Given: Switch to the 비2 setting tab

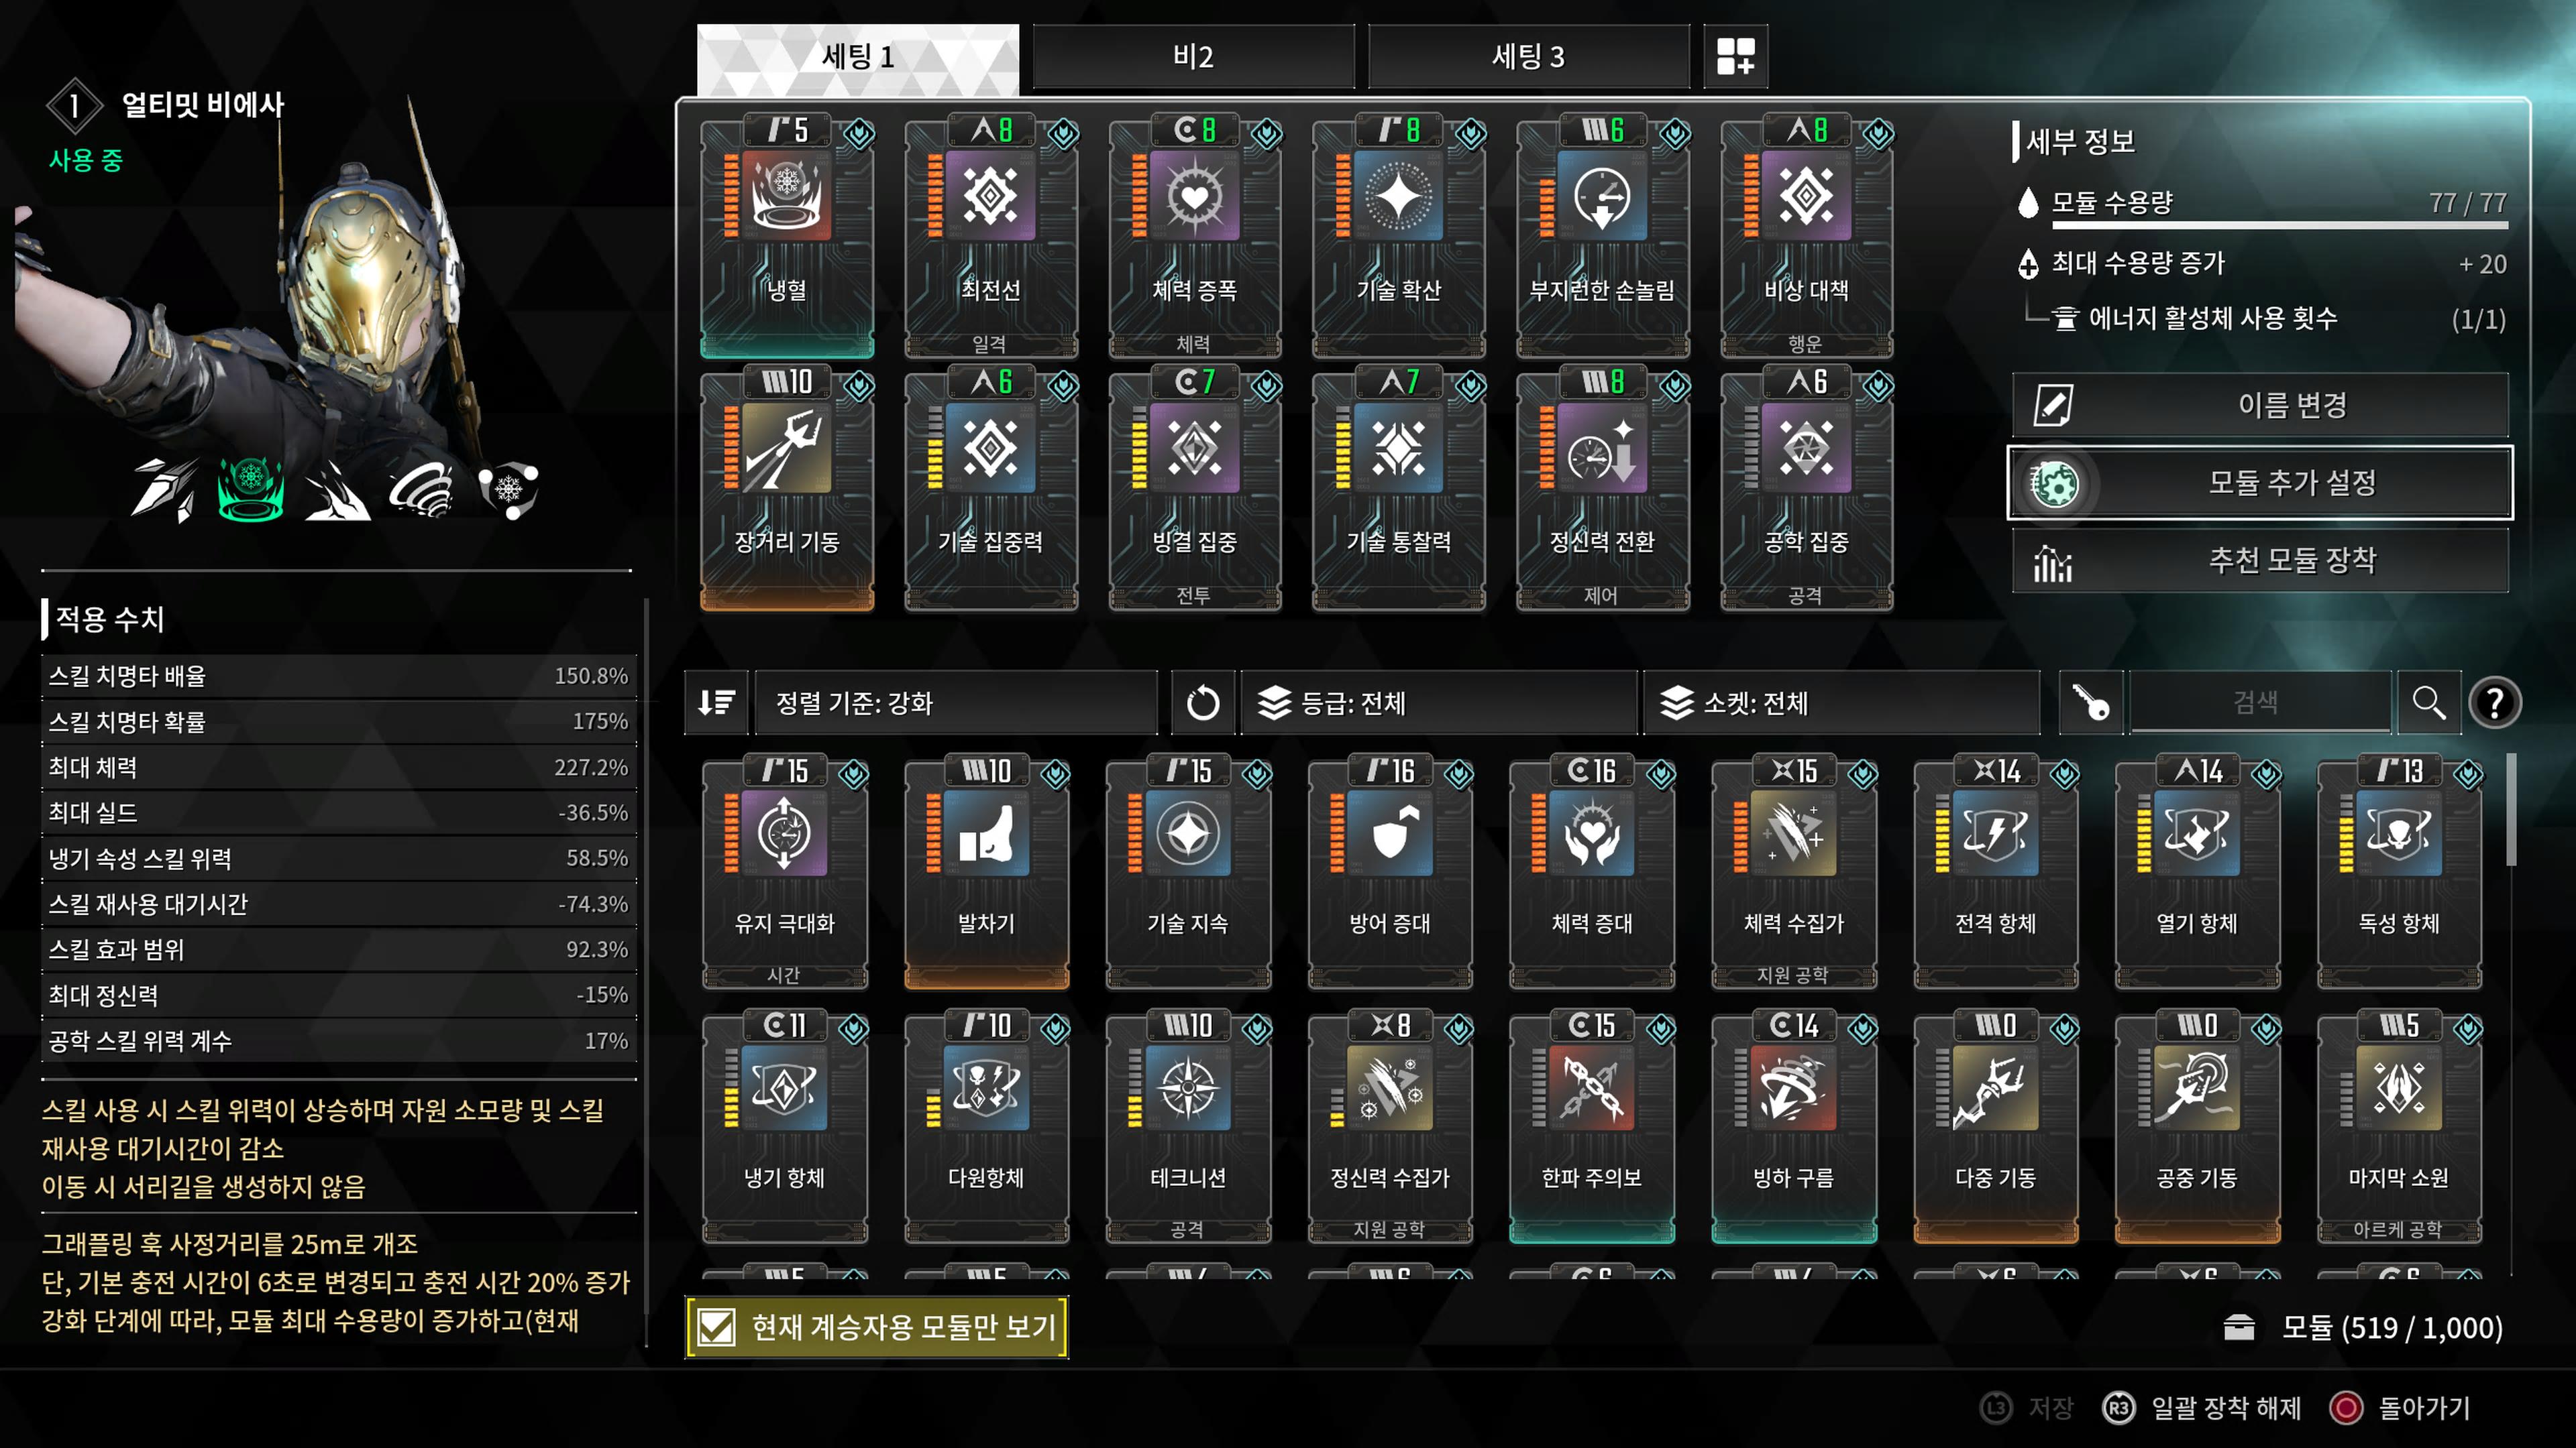Looking at the screenshot, I should click(1193, 57).
